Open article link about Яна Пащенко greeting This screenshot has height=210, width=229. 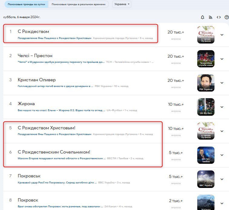(x=54, y=38)
